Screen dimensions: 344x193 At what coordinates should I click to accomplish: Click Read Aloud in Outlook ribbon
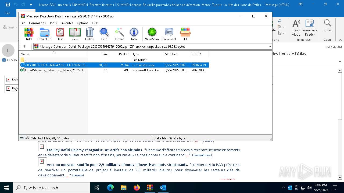296,28
